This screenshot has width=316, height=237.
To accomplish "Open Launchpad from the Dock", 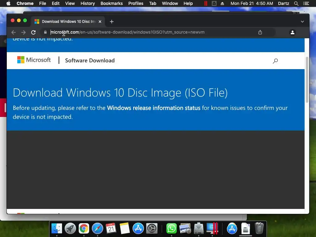I will pos(70,228).
